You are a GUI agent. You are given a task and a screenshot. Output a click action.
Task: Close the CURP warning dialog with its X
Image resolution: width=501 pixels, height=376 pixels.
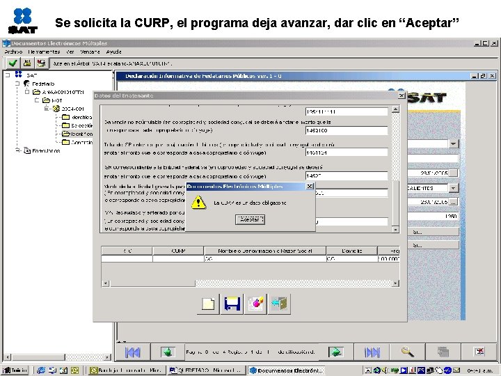pyautogui.click(x=310, y=187)
